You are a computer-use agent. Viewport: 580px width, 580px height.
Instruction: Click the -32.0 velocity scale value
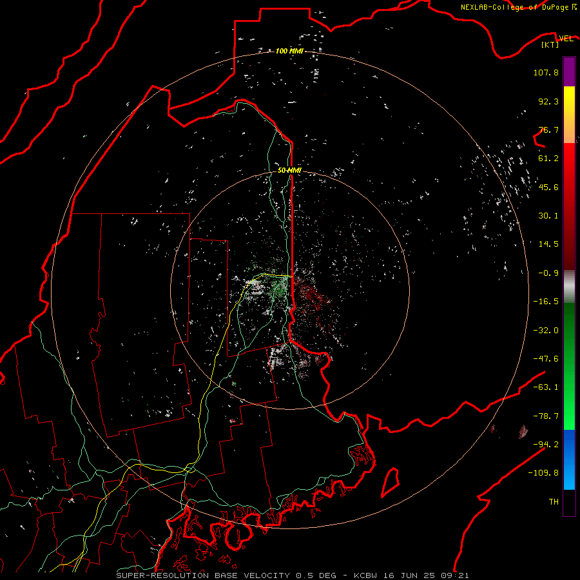546,331
